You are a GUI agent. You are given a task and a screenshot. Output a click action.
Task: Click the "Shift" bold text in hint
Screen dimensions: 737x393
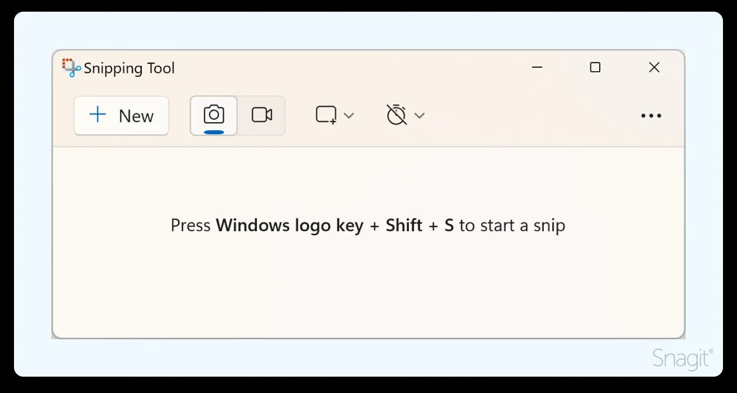click(404, 225)
